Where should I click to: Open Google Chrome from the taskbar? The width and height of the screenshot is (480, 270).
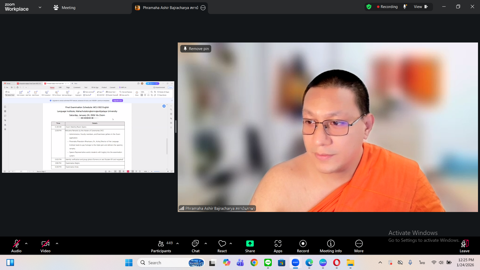pos(254,262)
